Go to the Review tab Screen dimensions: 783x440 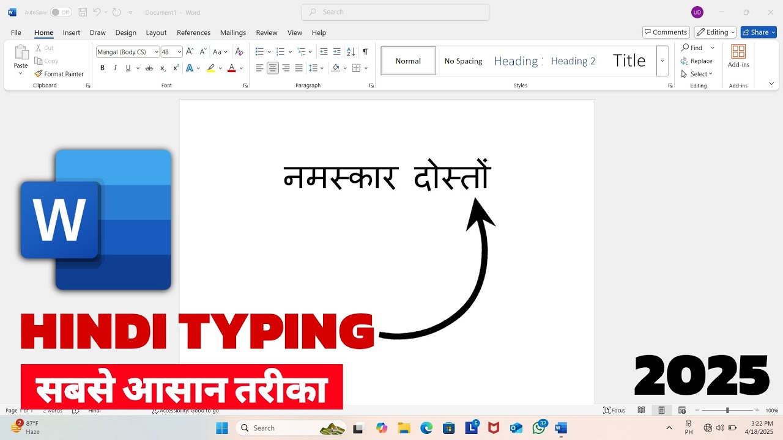pos(267,32)
